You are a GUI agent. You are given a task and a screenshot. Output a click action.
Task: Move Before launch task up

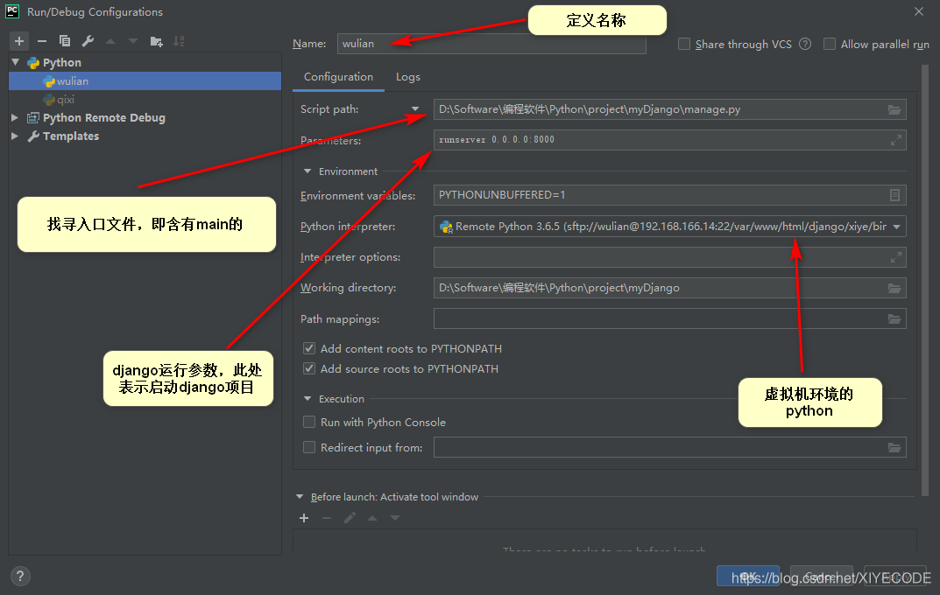(x=372, y=518)
